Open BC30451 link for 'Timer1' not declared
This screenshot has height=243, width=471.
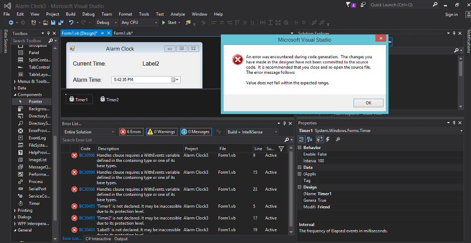coord(87,206)
